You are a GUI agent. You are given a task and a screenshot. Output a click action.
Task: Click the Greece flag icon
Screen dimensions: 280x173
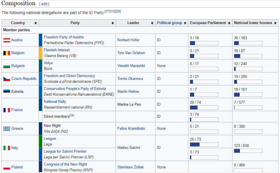pyautogui.click(x=7, y=129)
